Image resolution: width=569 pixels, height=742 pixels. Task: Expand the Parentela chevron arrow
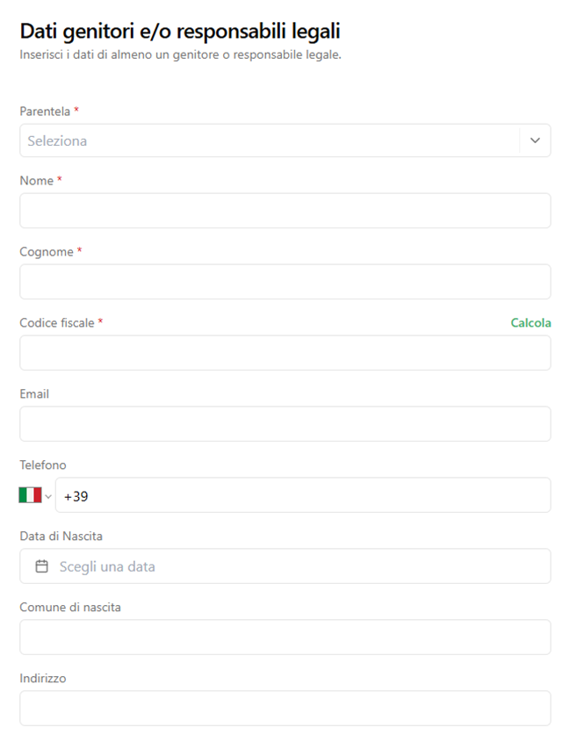[x=535, y=140]
